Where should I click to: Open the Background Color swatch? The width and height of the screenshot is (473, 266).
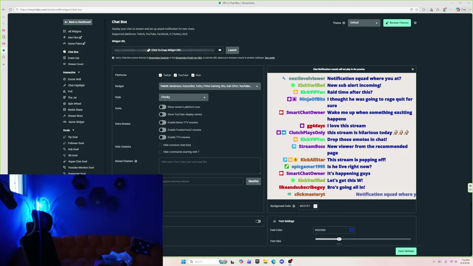(x=315, y=206)
